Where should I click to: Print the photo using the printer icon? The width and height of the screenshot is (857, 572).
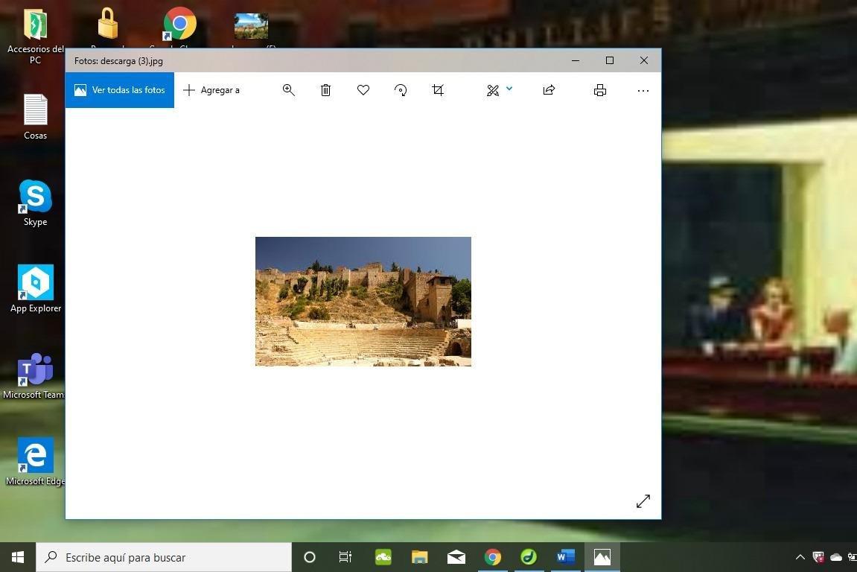pyautogui.click(x=600, y=90)
